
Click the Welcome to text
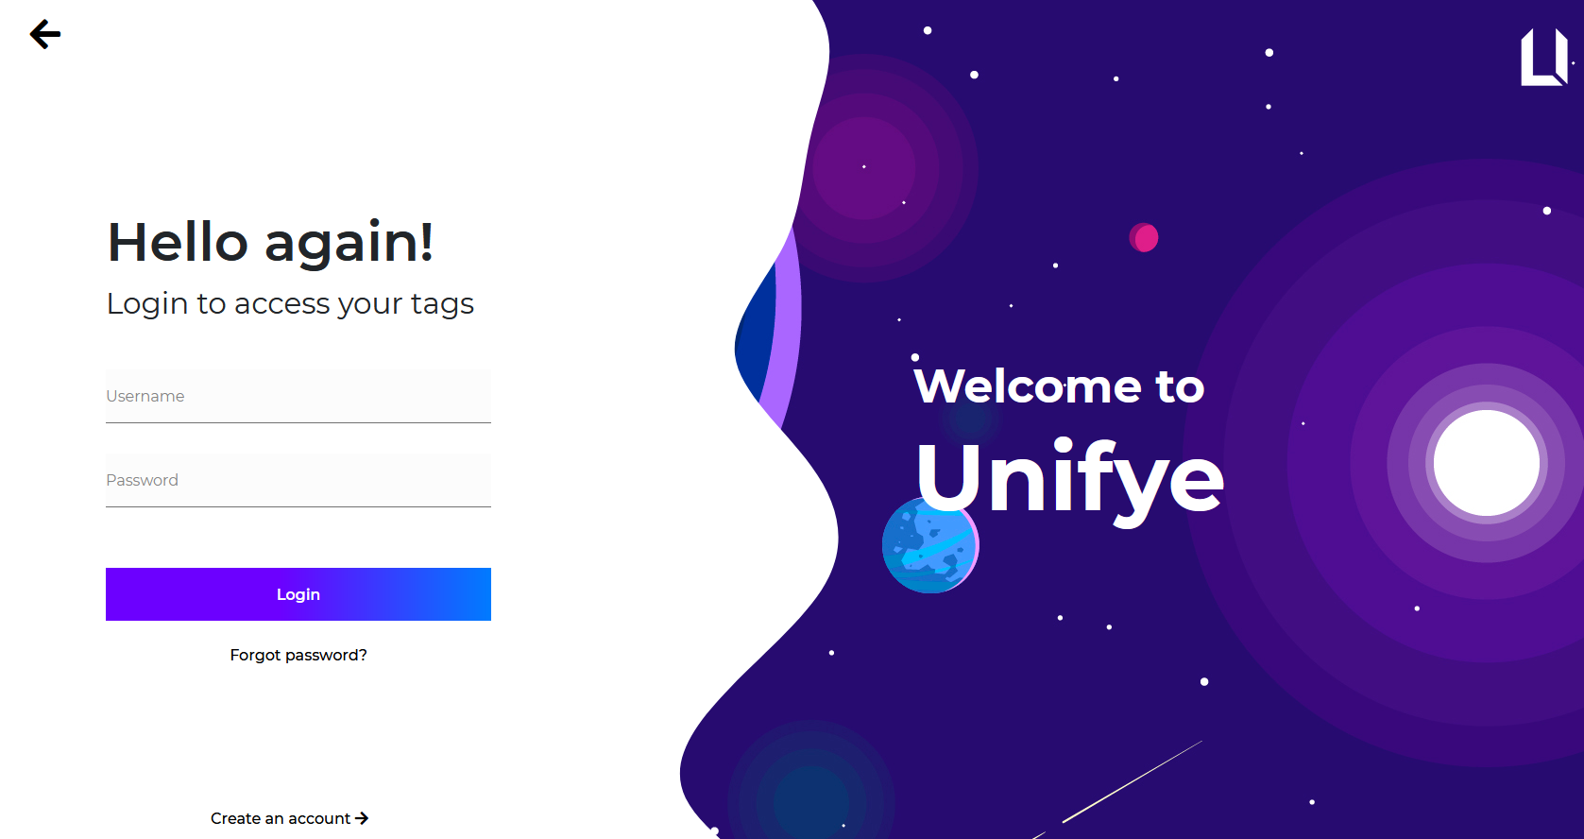[x=1059, y=385]
